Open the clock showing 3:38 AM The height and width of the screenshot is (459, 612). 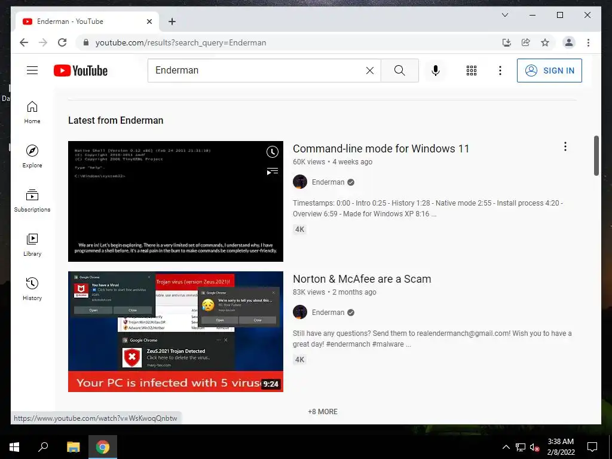(561, 447)
